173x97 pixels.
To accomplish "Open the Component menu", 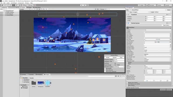I will (21, 3).
